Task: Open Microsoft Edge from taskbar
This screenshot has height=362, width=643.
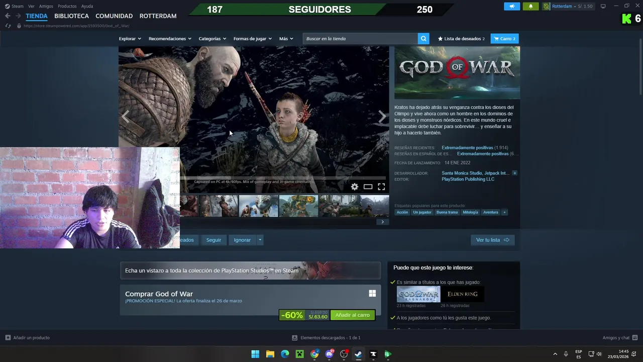Action: (285, 354)
